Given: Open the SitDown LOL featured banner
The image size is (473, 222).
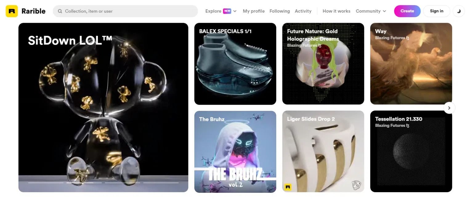Looking at the screenshot, I should pos(103,107).
